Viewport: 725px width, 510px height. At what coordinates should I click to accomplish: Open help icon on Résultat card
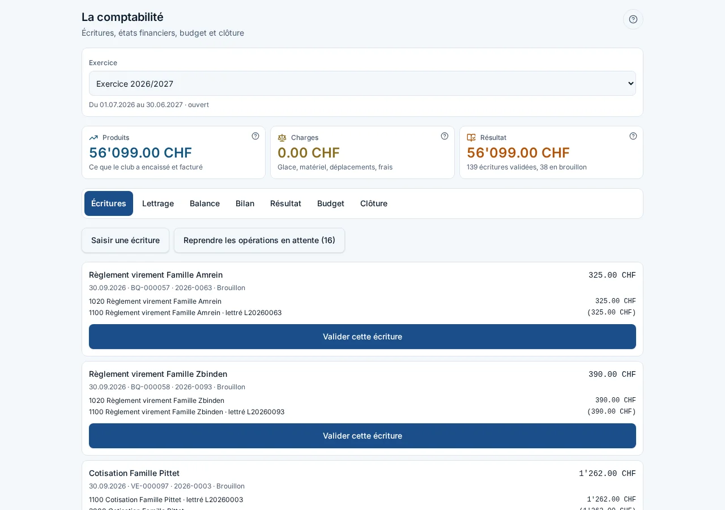pyautogui.click(x=633, y=136)
